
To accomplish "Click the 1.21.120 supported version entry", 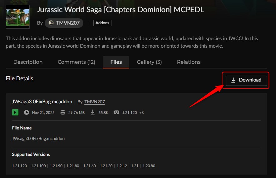I will 19,166.
